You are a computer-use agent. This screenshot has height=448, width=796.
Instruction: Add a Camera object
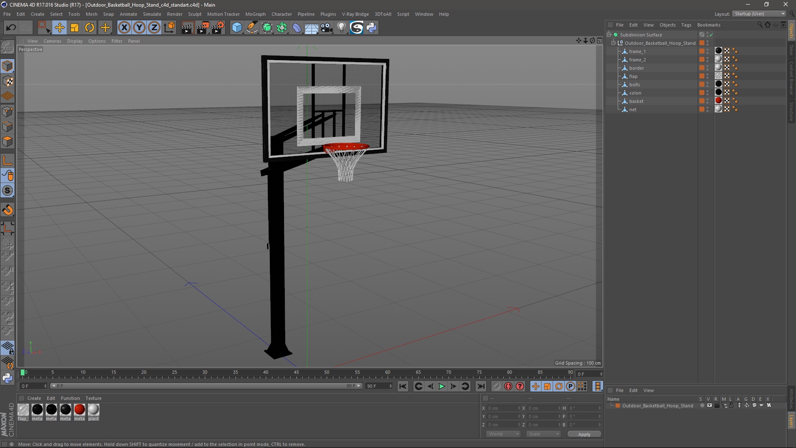point(327,28)
